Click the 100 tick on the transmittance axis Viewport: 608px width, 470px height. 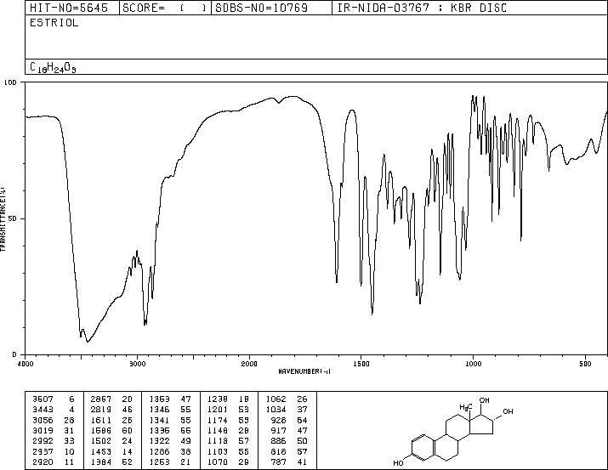[x=10, y=82]
